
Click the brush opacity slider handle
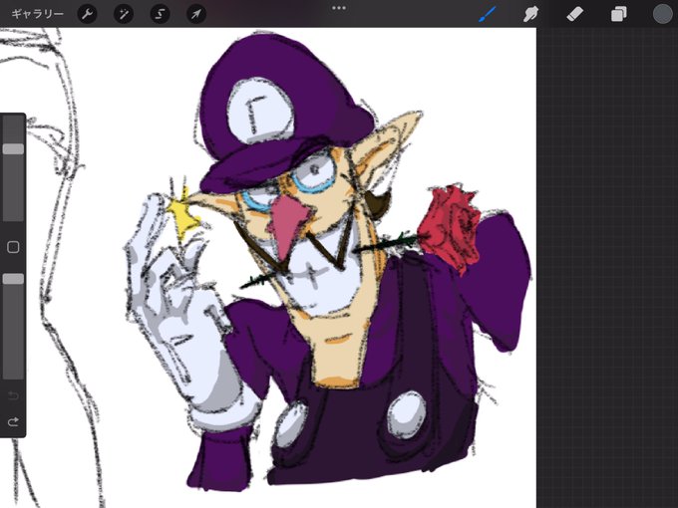point(13,279)
